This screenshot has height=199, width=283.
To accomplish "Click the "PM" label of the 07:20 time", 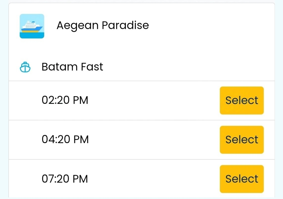I will point(80,179).
